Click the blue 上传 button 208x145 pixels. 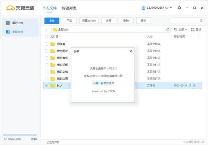pos(52,21)
